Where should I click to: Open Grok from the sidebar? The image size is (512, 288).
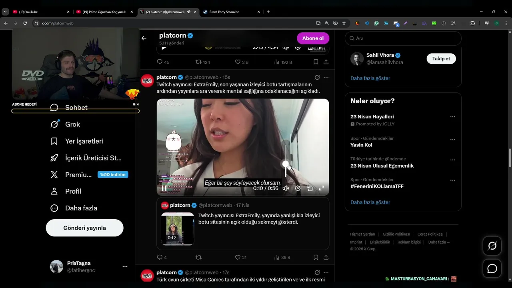click(65, 124)
